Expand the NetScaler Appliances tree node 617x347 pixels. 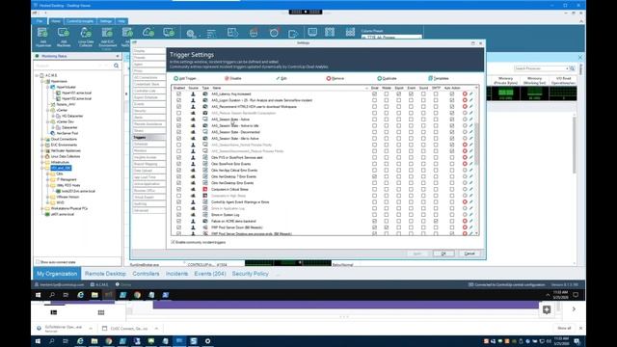click(x=42, y=150)
